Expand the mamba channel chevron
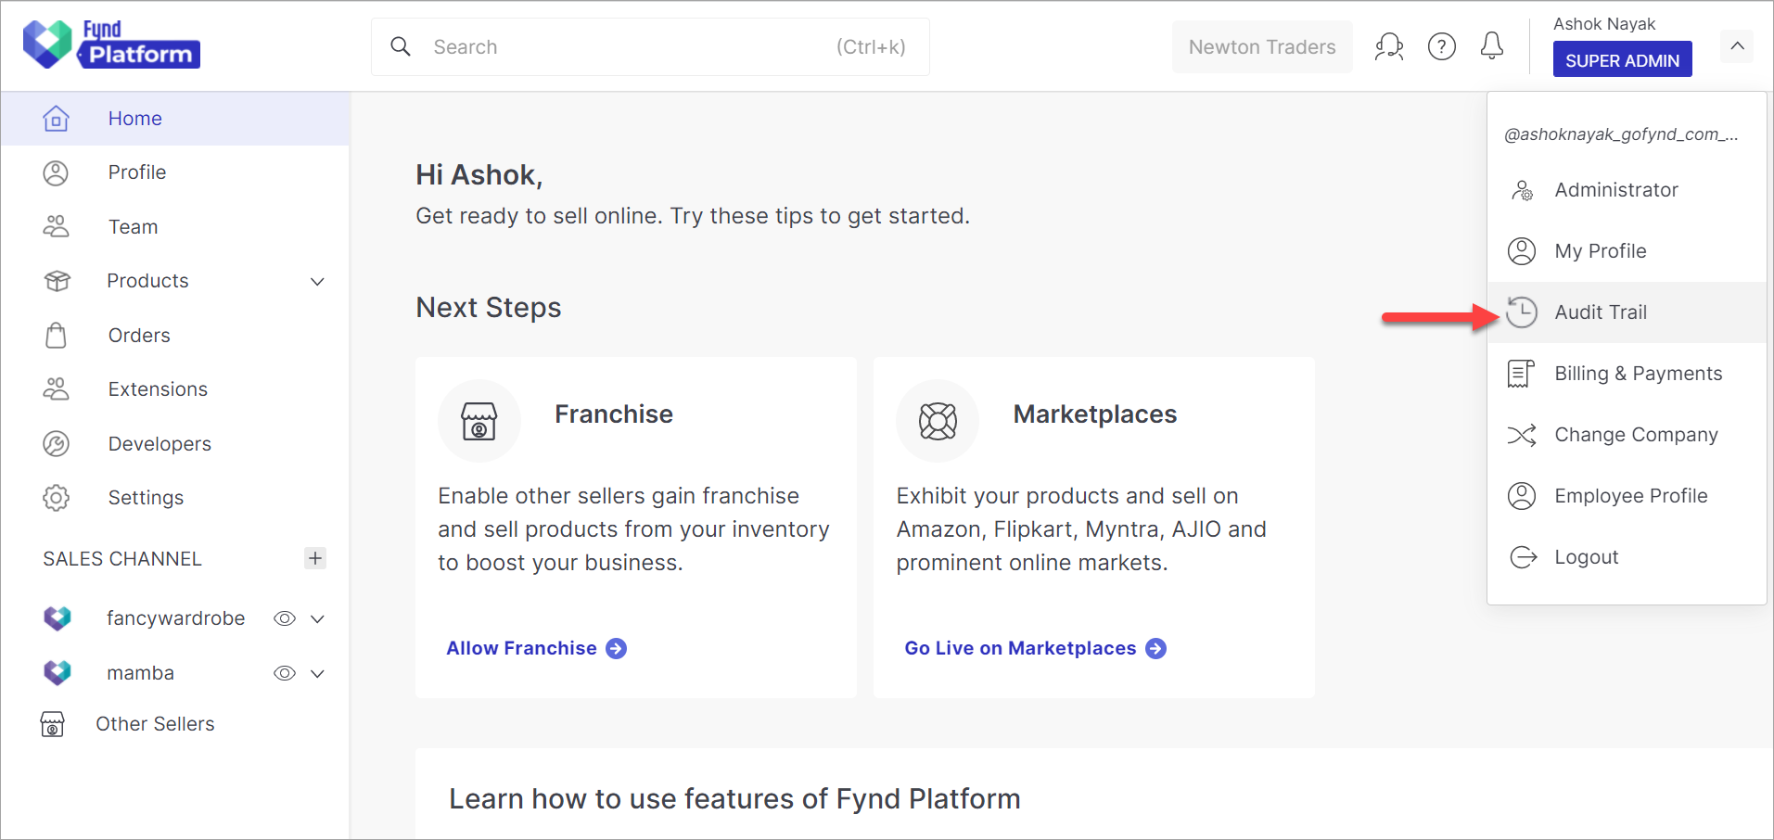 coord(317,674)
